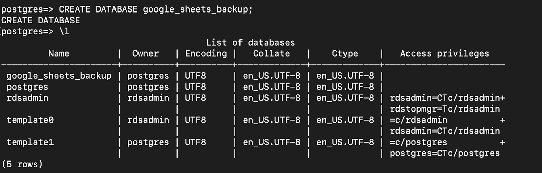Screen dimensions: 542x173
Task: Select the Name column header
Action: 59,54
